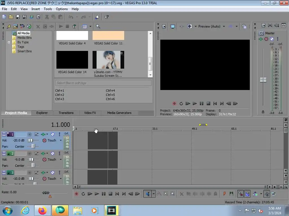Click the timeline Record button
289x216 pixels.
coord(76,194)
